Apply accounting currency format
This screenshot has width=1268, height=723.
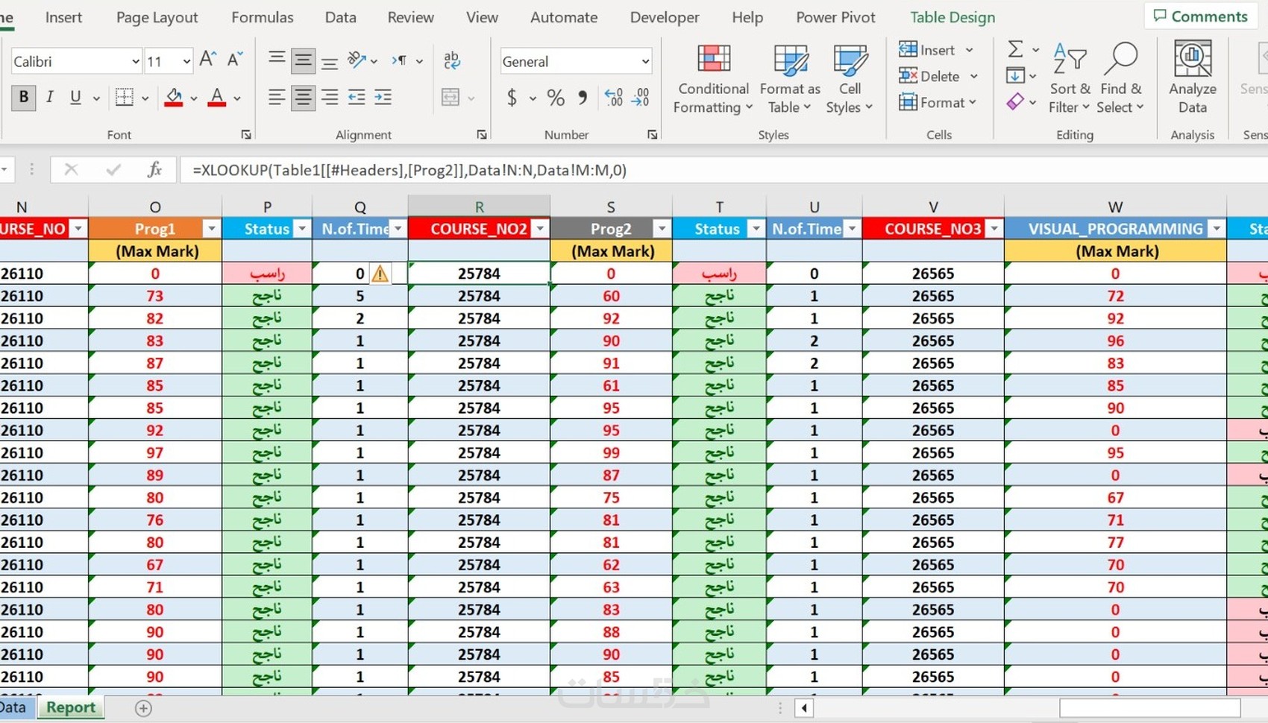click(512, 97)
